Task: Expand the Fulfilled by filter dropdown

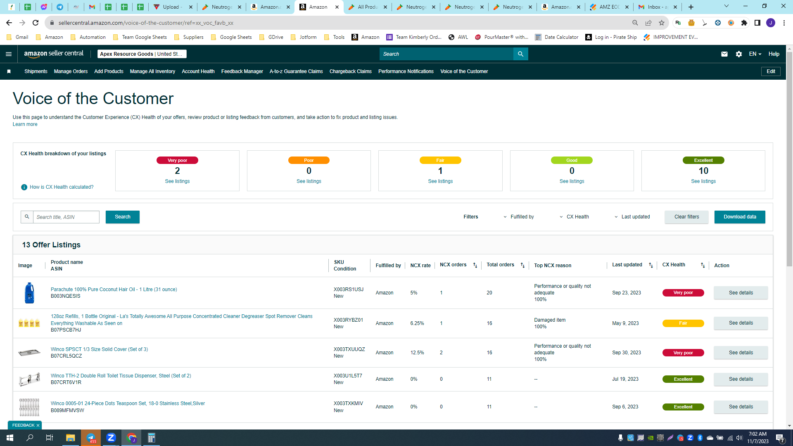Action: [519, 217]
